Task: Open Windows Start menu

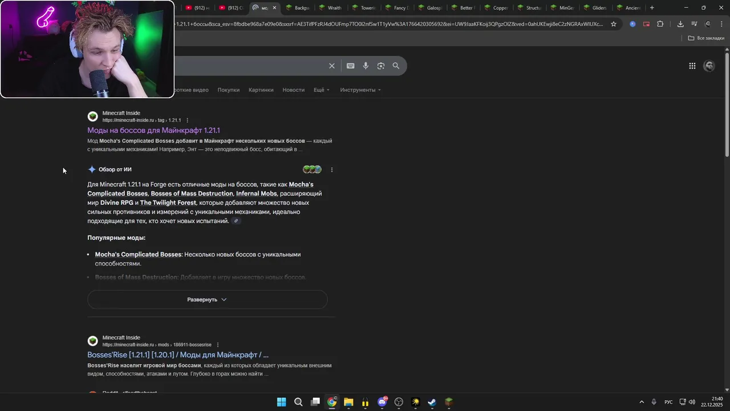Action: (x=281, y=402)
